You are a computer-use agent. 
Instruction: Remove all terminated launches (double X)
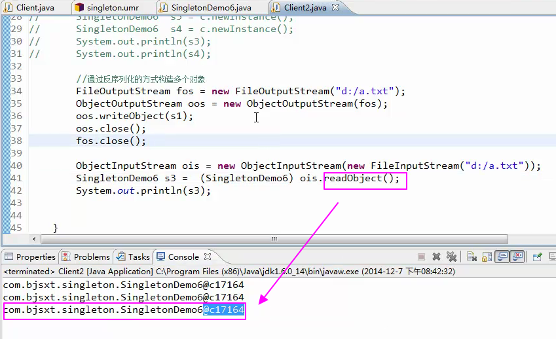pos(451,257)
